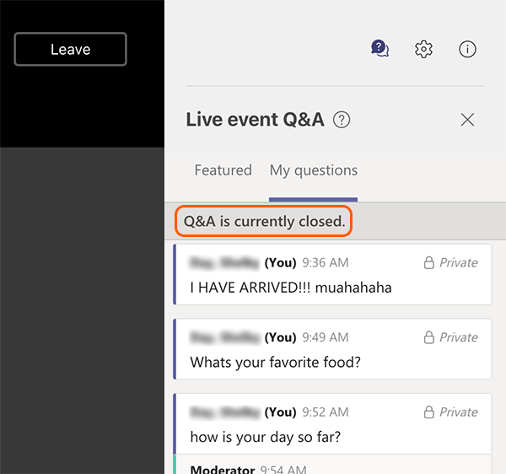Close the Live event Q&A panel
The width and height of the screenshot is (506, 474).
point(467,120)
